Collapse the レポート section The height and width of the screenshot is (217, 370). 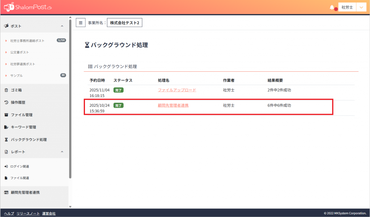pos(62,152)
